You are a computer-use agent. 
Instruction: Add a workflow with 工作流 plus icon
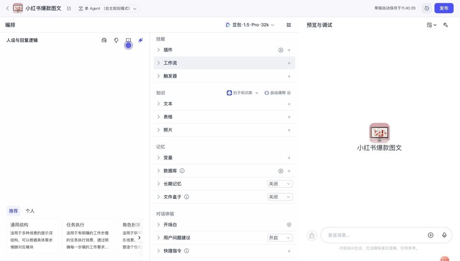point(289,63)
